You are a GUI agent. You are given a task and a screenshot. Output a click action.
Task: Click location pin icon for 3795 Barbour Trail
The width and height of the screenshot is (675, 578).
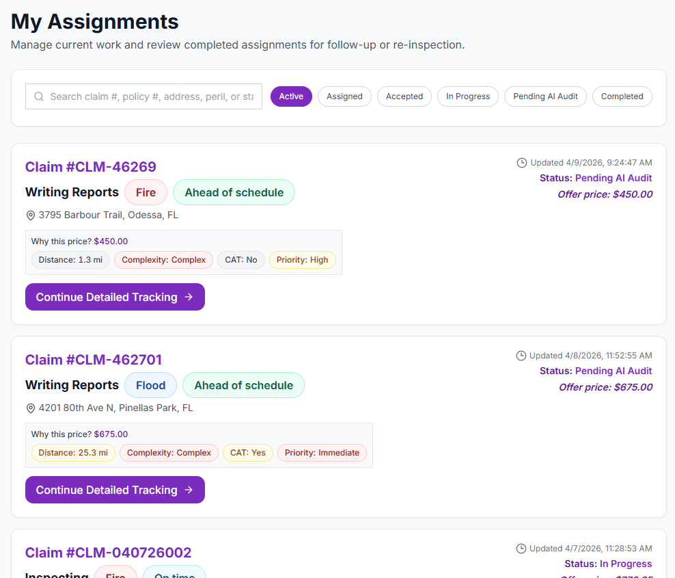[31, 215]
